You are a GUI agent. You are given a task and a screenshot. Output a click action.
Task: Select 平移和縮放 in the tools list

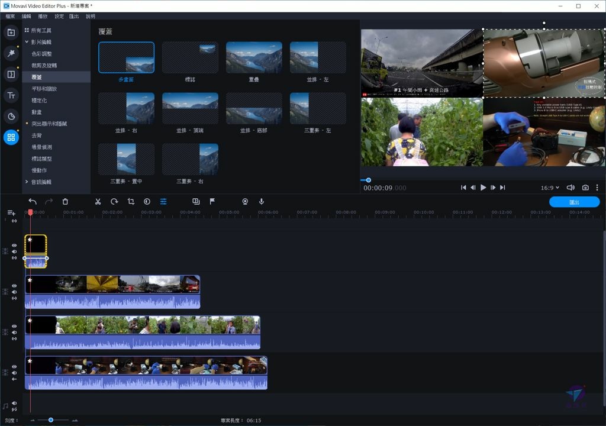click(x=44, y=89)
